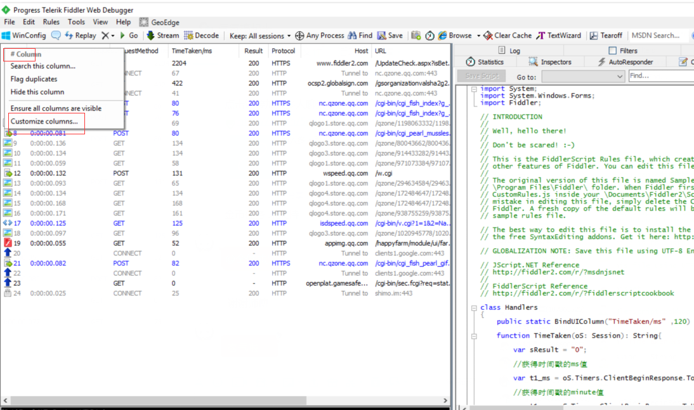
Task: Click the Clear Cache icon
Action: click(488, 35)
